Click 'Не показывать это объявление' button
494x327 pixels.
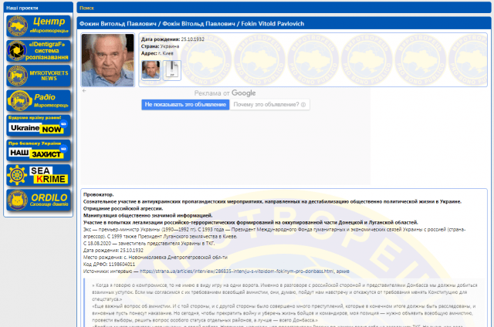(x=185, y=104)
